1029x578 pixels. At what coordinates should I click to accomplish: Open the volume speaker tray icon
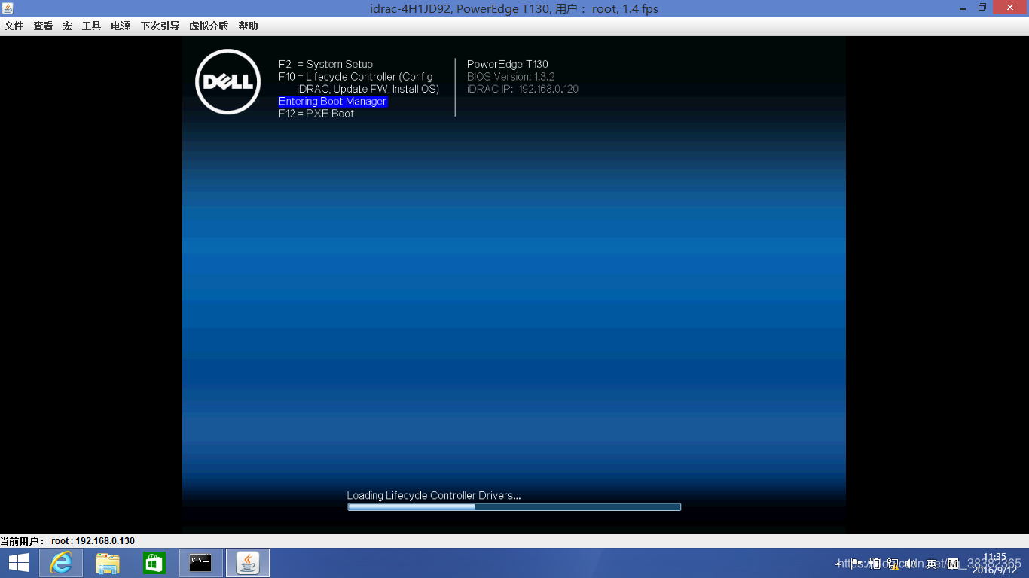click(911, 564)
